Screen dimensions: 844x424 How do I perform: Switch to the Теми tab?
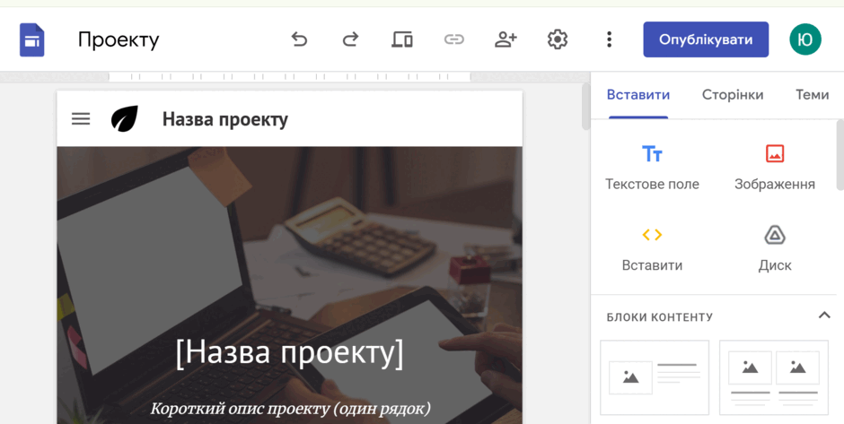(813, 95)
